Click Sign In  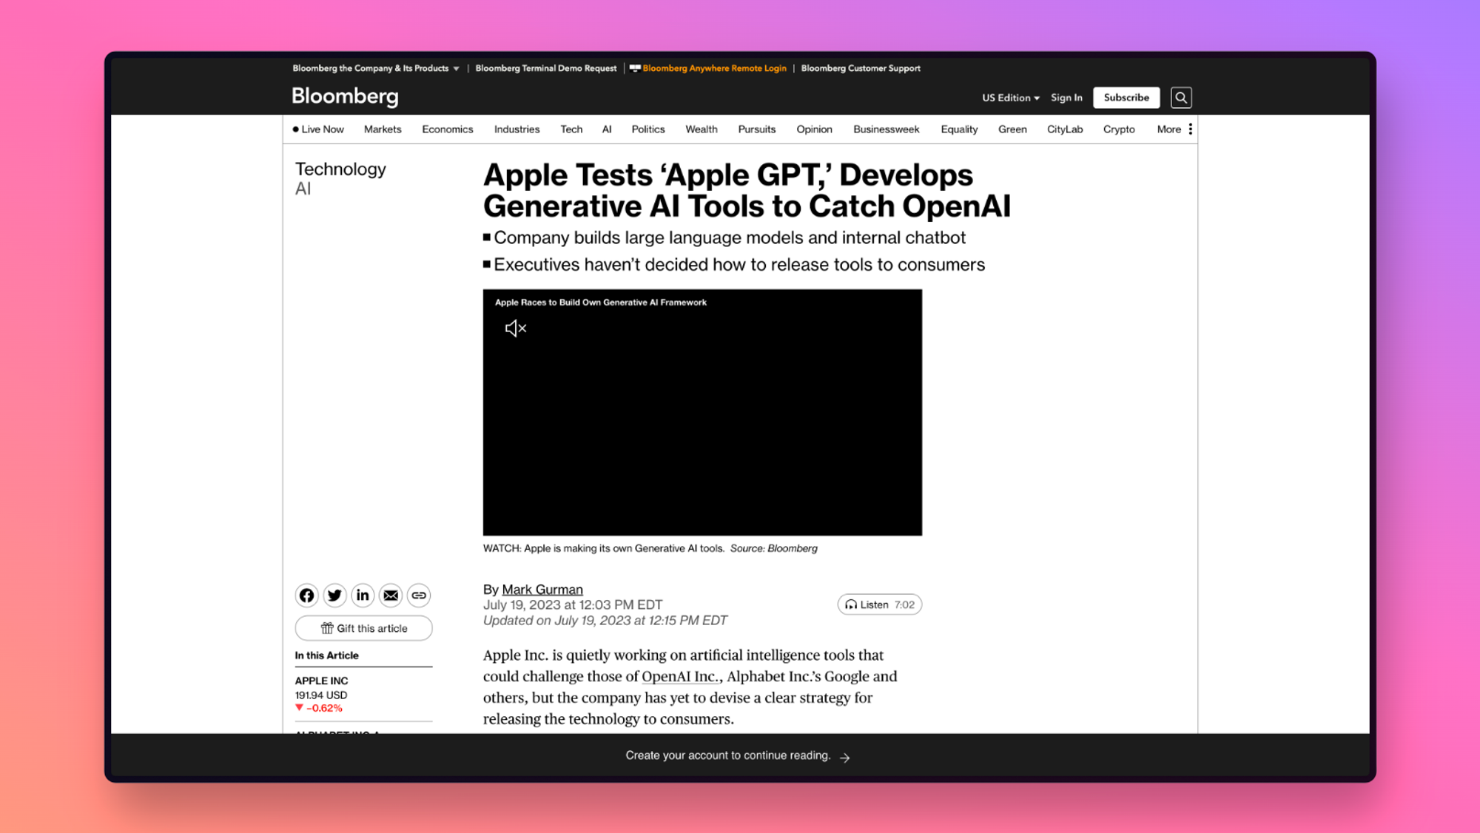click(x=1066, y=98)
